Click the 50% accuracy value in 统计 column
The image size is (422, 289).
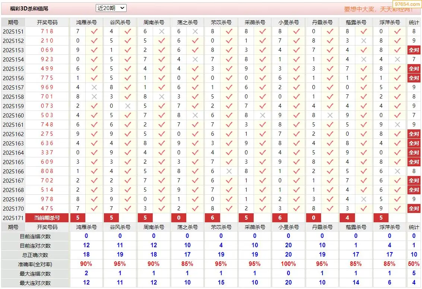click(414, 264)
